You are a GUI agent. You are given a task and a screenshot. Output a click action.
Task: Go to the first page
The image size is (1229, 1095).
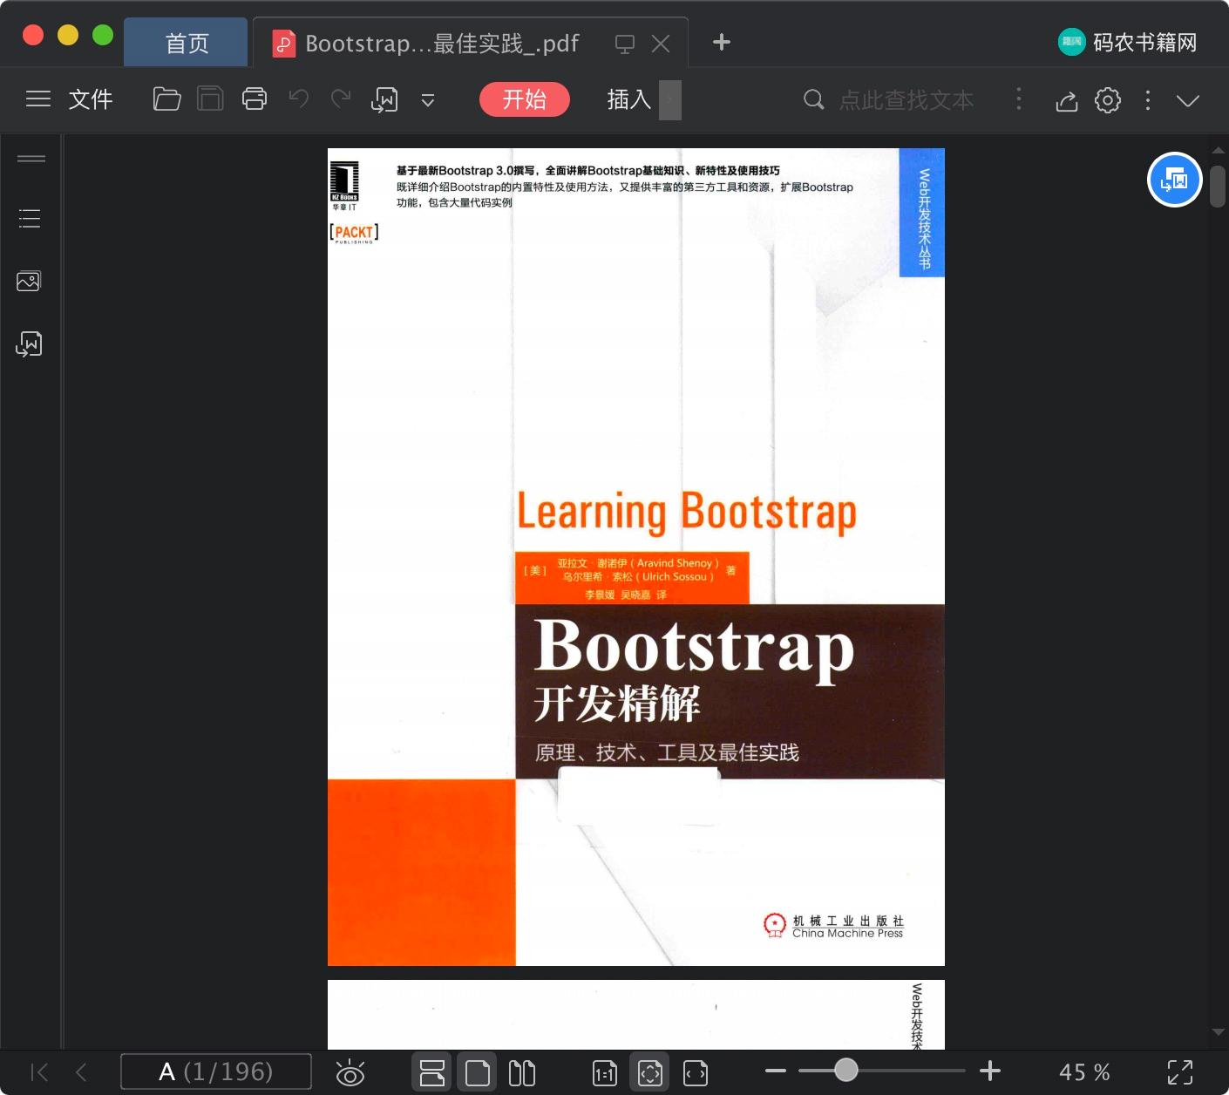click(39, 1072)
